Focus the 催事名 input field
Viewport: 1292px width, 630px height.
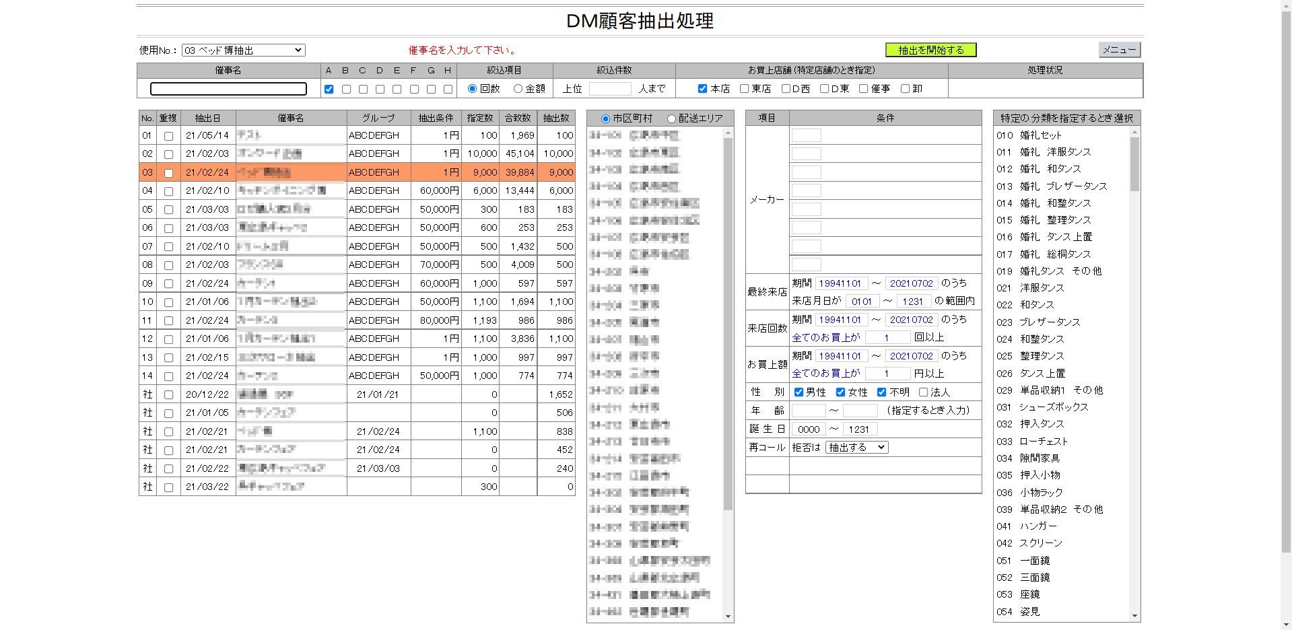click(x=228, y=89)
